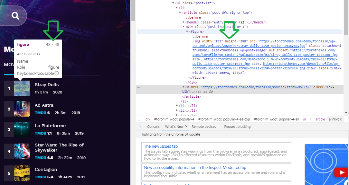The height and width of the screenshot is (185, 349).
Task: Open The new Issues tab article
Action: (x=161, y=146)
